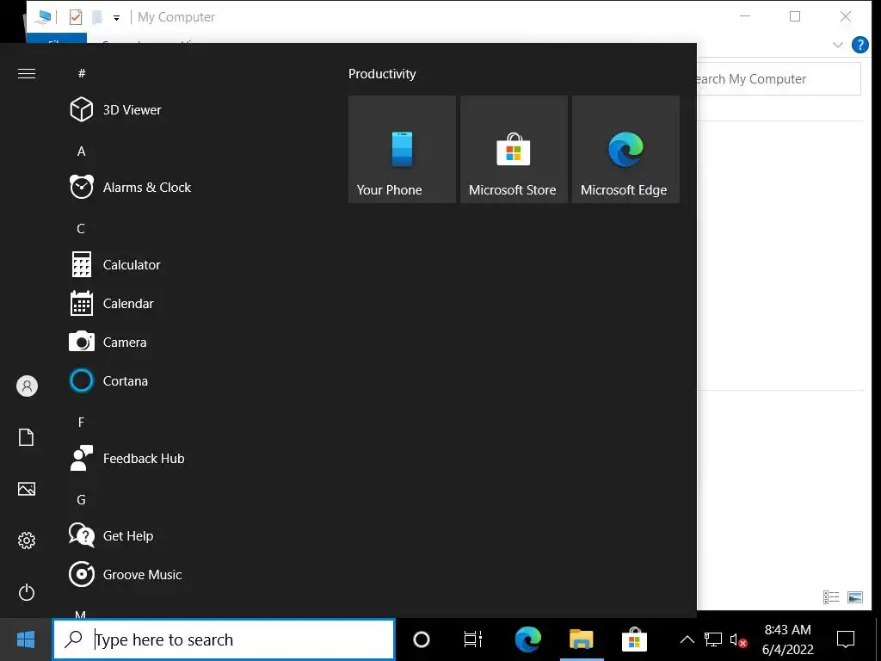Open Cortana circle on the taskbar

[422, 639]
